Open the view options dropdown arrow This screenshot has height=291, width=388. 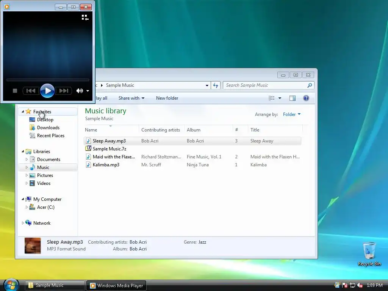point(280,98)
